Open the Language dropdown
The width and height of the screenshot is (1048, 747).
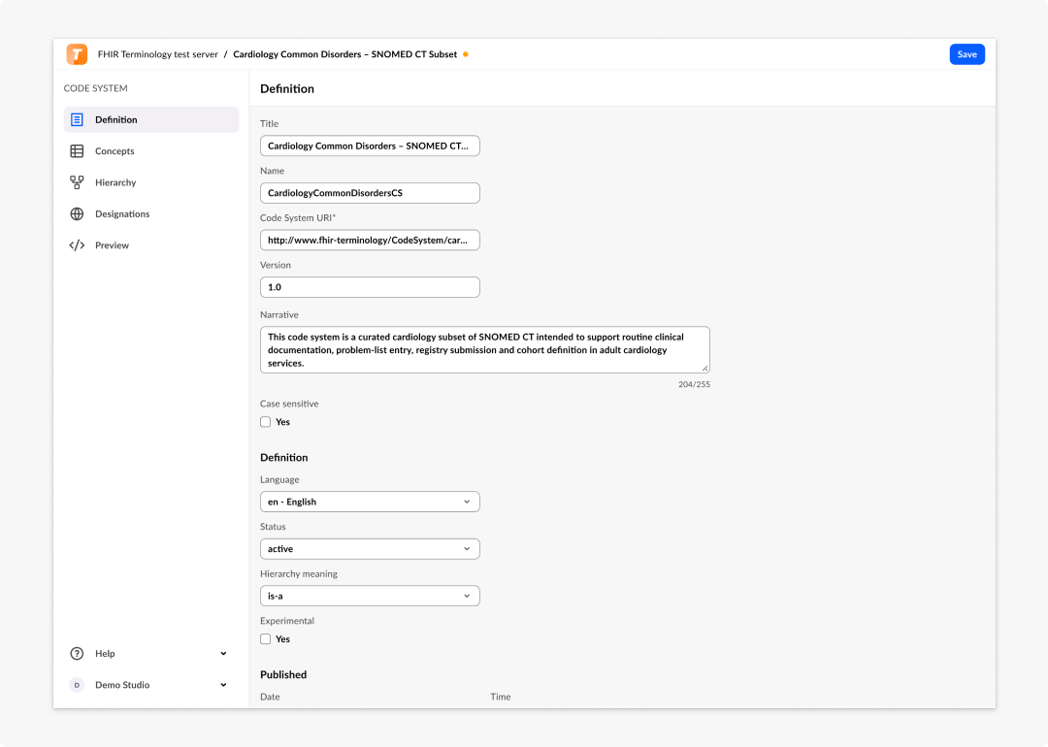[370, 502]
